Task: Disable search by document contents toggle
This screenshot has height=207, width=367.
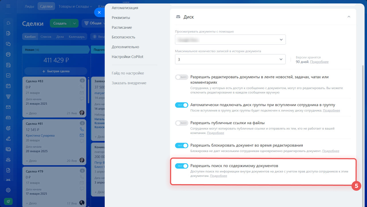Action: [x=181, y=166]
